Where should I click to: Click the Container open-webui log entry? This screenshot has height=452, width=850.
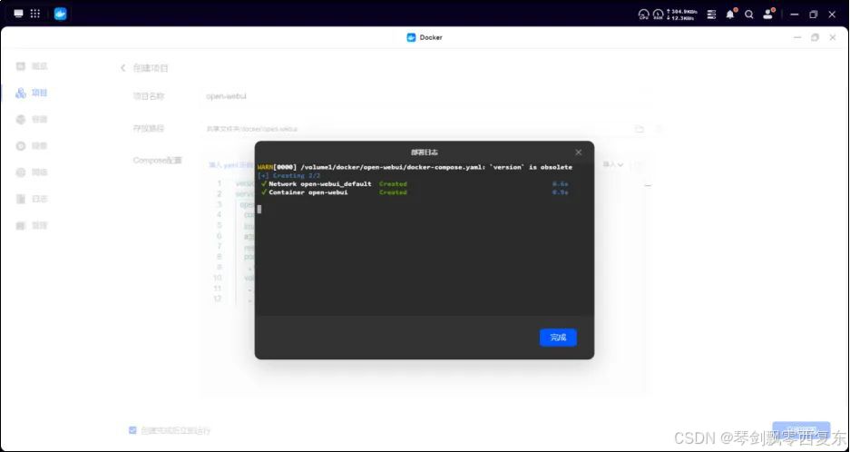[304, 192]
